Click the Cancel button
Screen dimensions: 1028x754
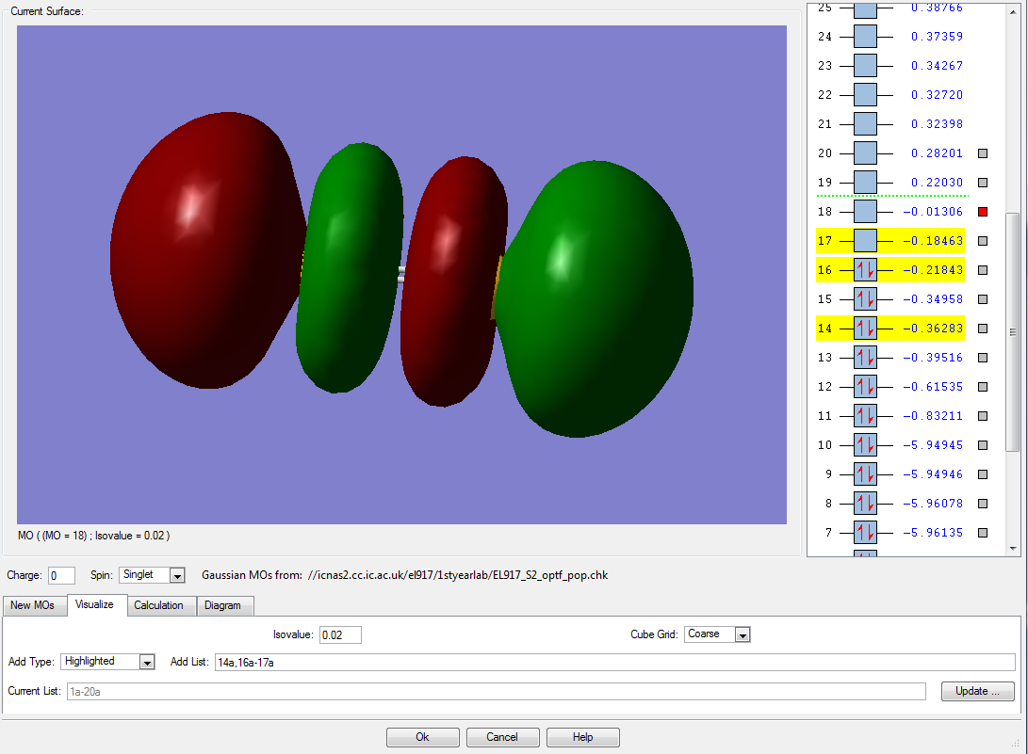(x=503, y=737)
